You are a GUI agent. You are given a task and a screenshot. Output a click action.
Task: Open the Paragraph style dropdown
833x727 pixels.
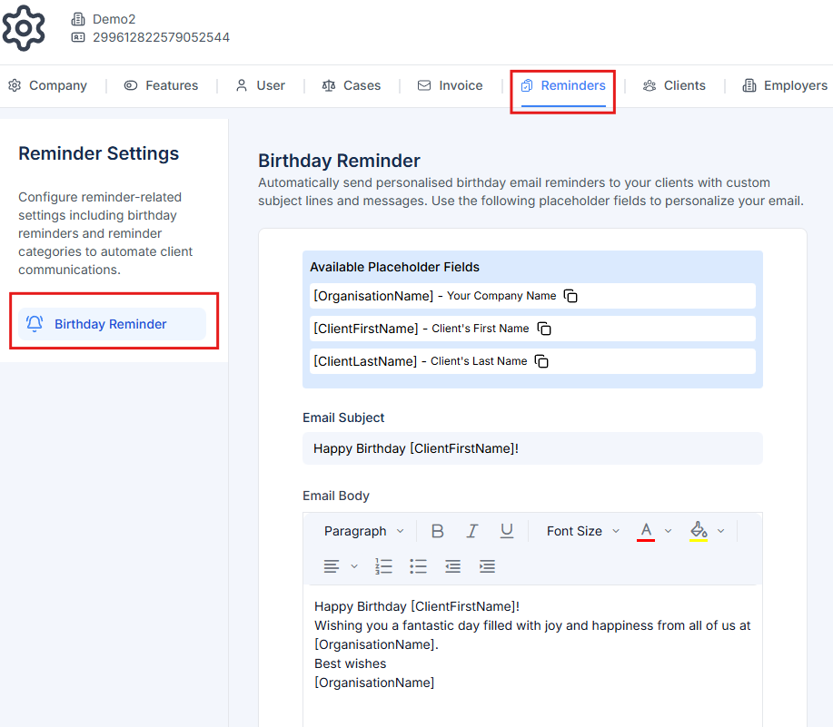tap(362, 530)
